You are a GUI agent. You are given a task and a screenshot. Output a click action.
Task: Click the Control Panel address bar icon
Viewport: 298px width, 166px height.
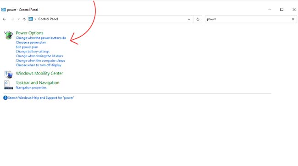[x=31, y=19]
